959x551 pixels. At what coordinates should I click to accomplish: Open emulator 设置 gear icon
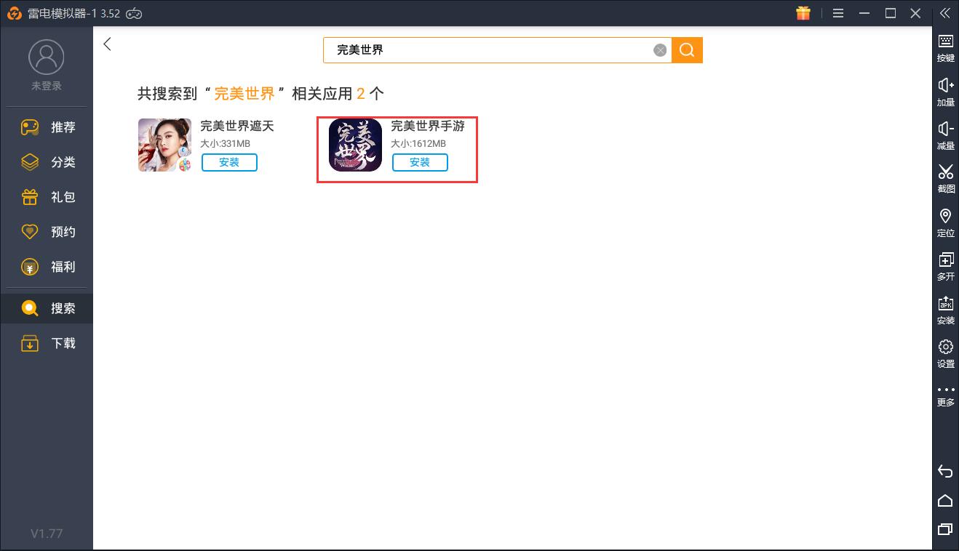point(946,353)
